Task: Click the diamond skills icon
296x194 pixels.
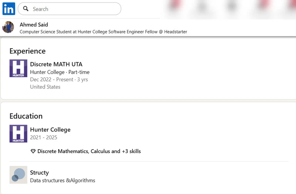Action: (x=33, y=151)
